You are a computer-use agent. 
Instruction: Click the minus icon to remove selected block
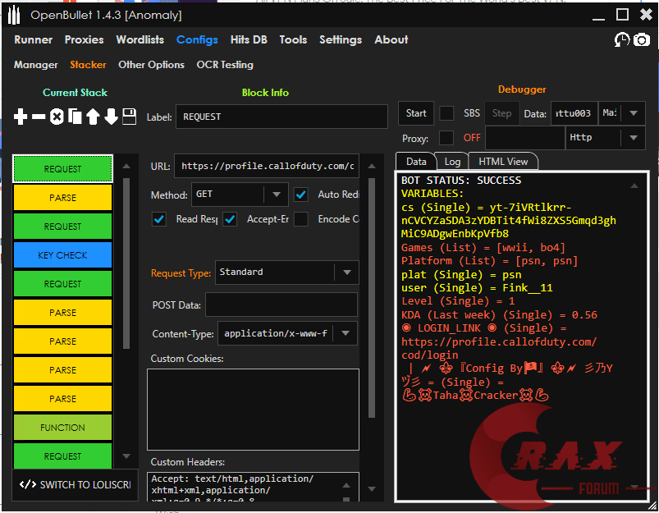point(39,117)
